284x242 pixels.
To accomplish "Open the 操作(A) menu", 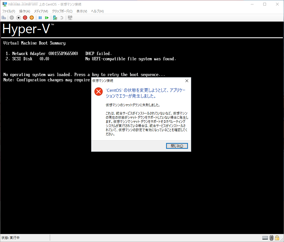I will (25, 11).
